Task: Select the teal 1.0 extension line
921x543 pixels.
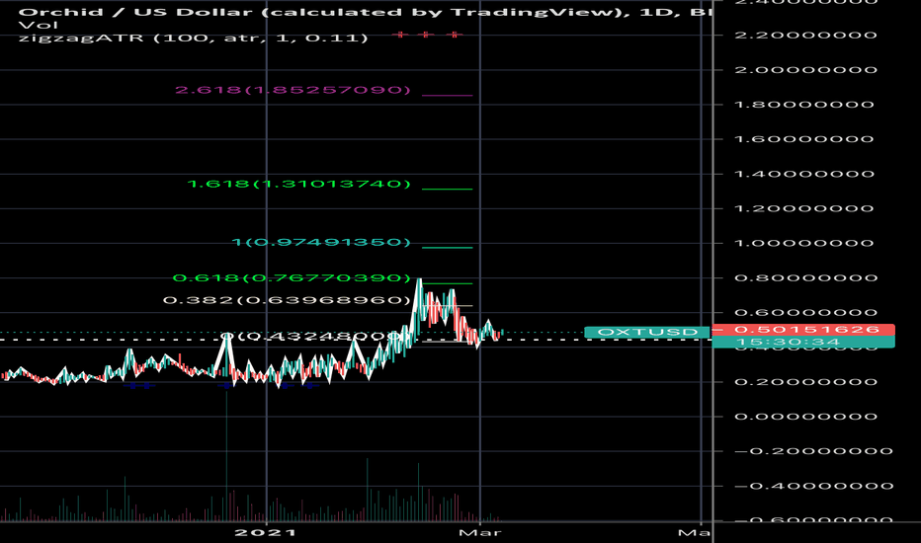Action: pos(447,247)
